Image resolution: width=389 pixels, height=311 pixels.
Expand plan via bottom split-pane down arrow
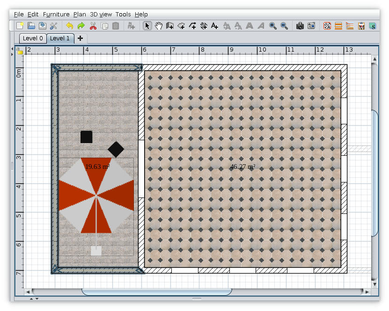coord(37,299)
